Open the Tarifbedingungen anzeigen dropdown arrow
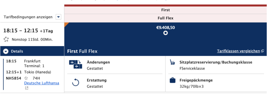 point(59,17)
